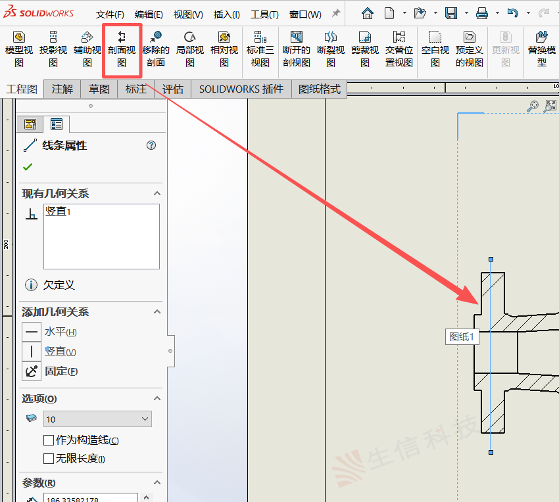
Task: Switch to the PropertyManager panel tab
Action: coord(57,124)
